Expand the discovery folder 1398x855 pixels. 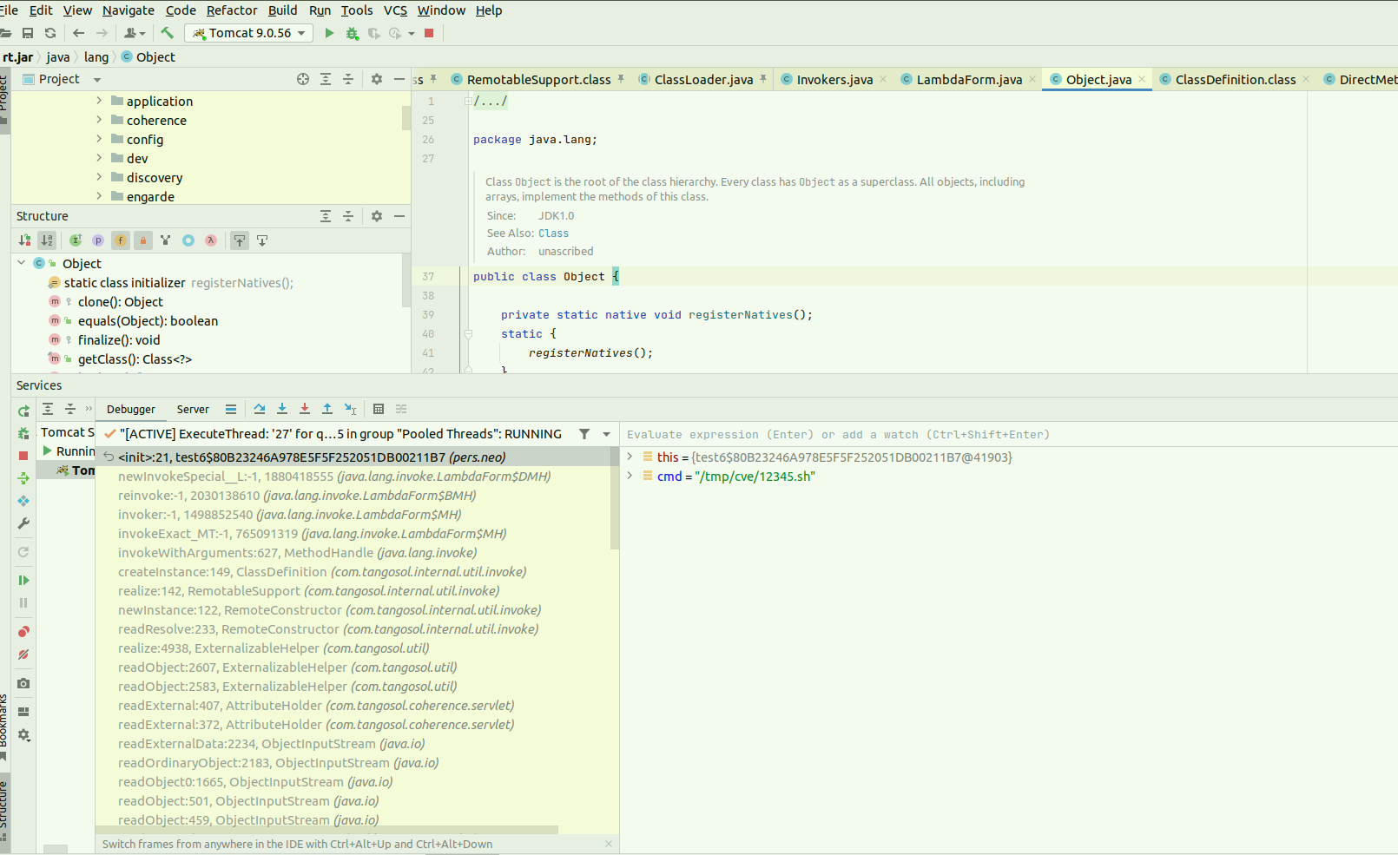[99, 177]
